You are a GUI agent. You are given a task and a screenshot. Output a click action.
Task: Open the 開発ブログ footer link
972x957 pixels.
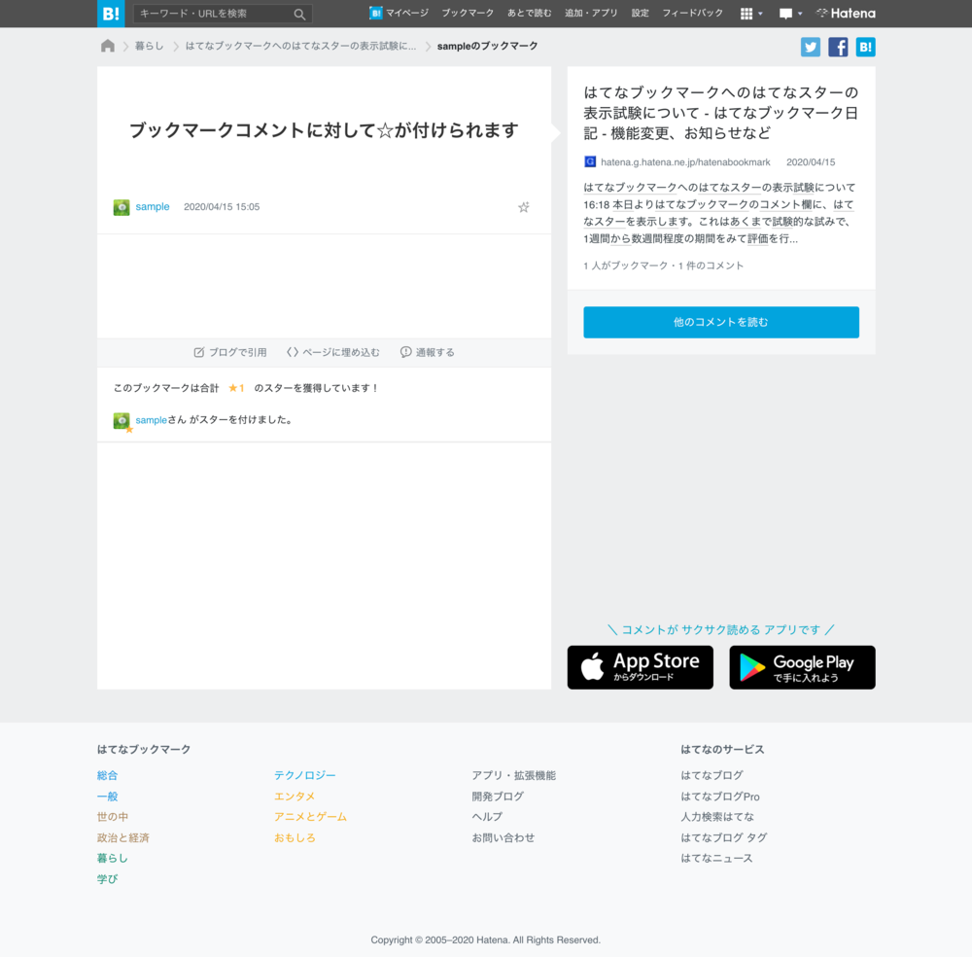[x=498, y=797]
